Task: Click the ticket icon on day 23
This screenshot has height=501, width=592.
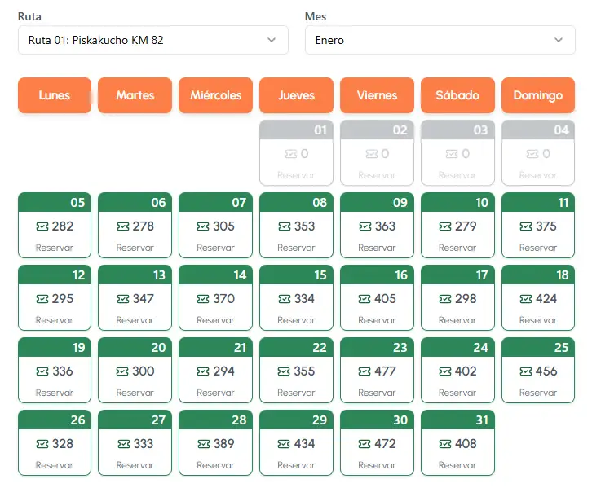Action: tap(364, 371)
